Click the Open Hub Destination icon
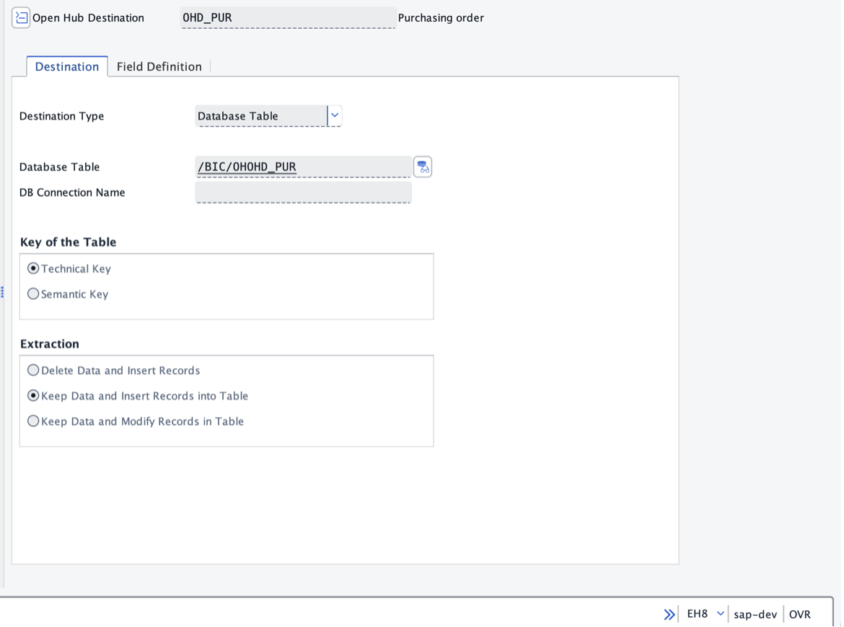 (21, 18)
